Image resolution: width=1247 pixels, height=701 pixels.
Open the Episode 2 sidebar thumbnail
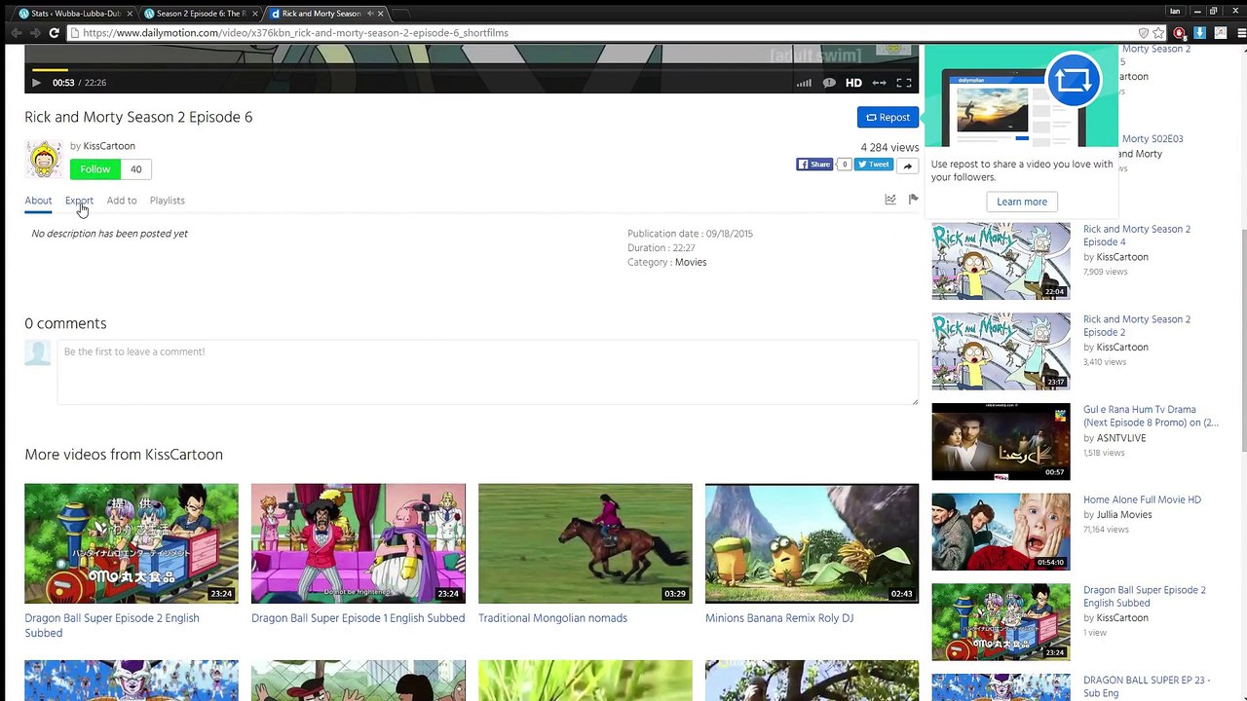pyautogui.click(x=1001, y=350)
